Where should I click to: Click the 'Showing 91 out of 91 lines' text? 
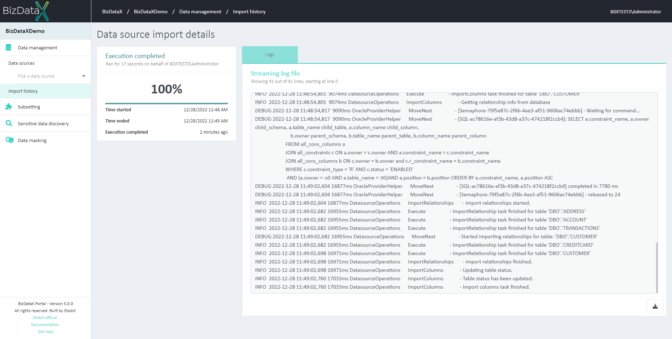click(x=294, y=82)
